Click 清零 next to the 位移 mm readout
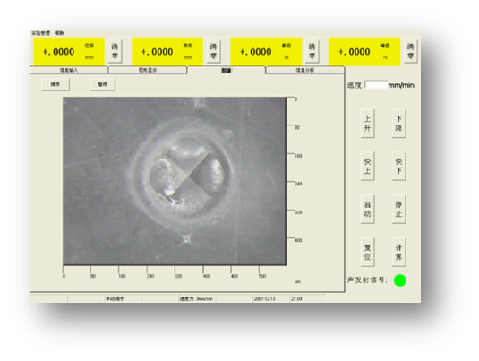The width and height of the screenshot is (479, 361). click(115, 51)
